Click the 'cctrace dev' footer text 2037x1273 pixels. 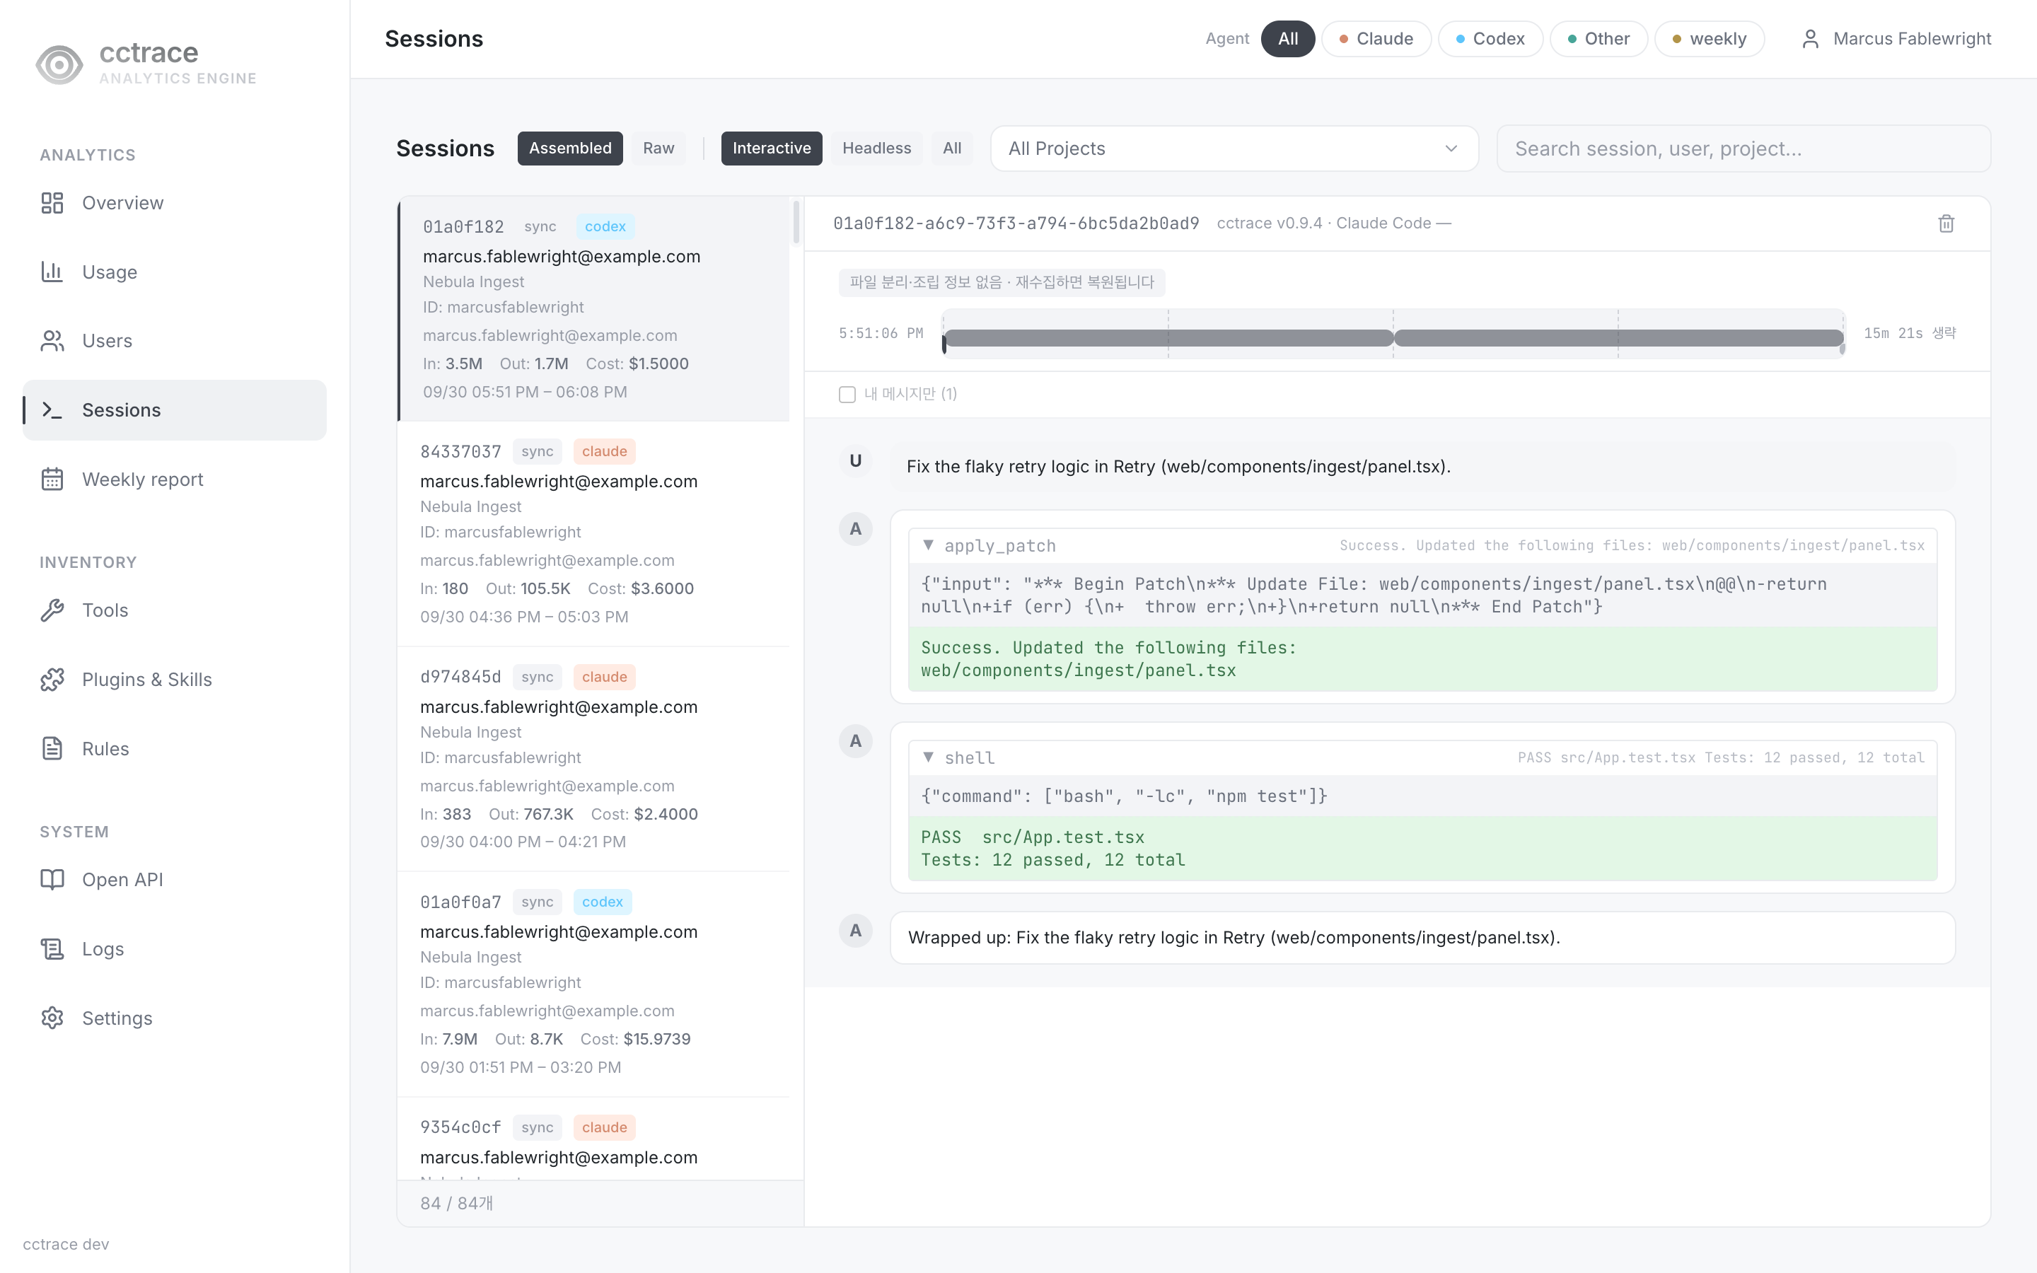tap(66, 1245)
